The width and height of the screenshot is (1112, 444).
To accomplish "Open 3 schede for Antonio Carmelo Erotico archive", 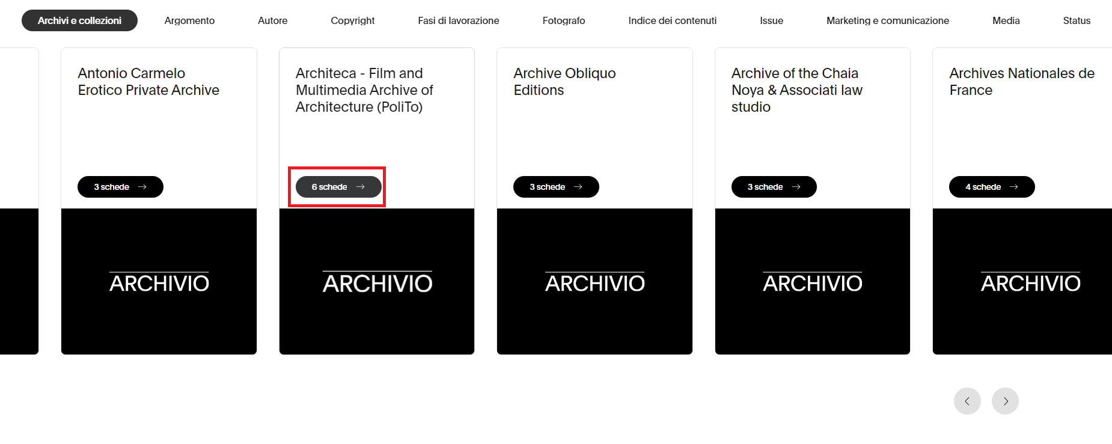I will tap(120, 187).
